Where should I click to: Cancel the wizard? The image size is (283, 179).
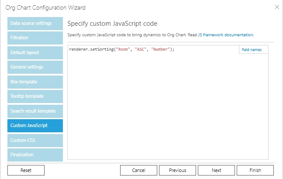coord(138,170)
